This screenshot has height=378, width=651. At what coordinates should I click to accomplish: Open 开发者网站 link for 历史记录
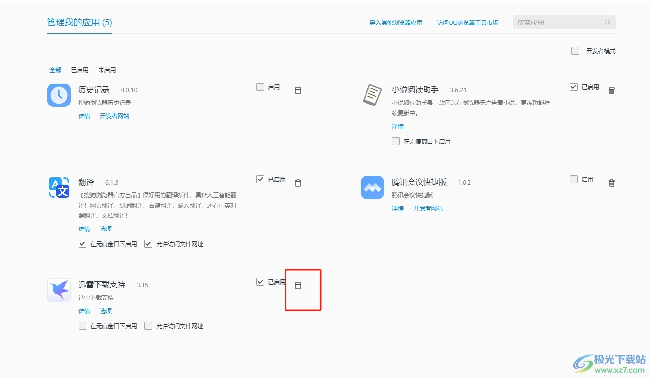pos(115,116)
